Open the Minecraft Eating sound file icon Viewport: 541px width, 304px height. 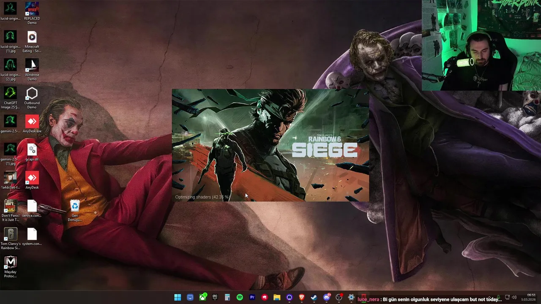coord(32,41)
